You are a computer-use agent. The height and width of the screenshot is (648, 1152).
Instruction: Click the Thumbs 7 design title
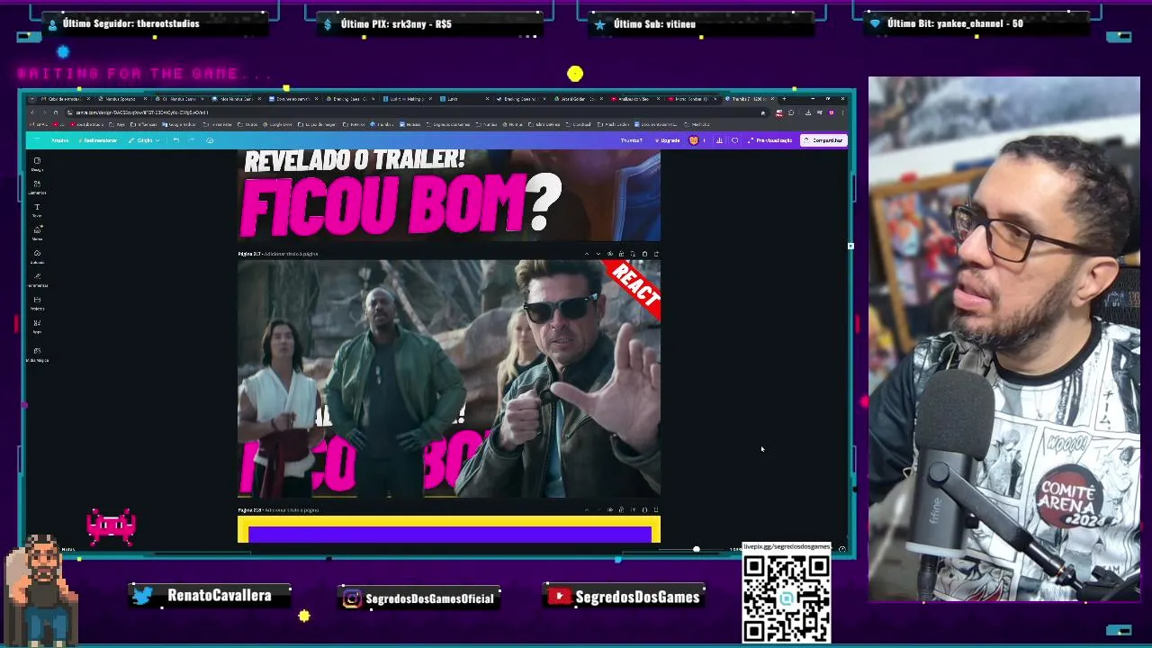(x=632, y=140)
